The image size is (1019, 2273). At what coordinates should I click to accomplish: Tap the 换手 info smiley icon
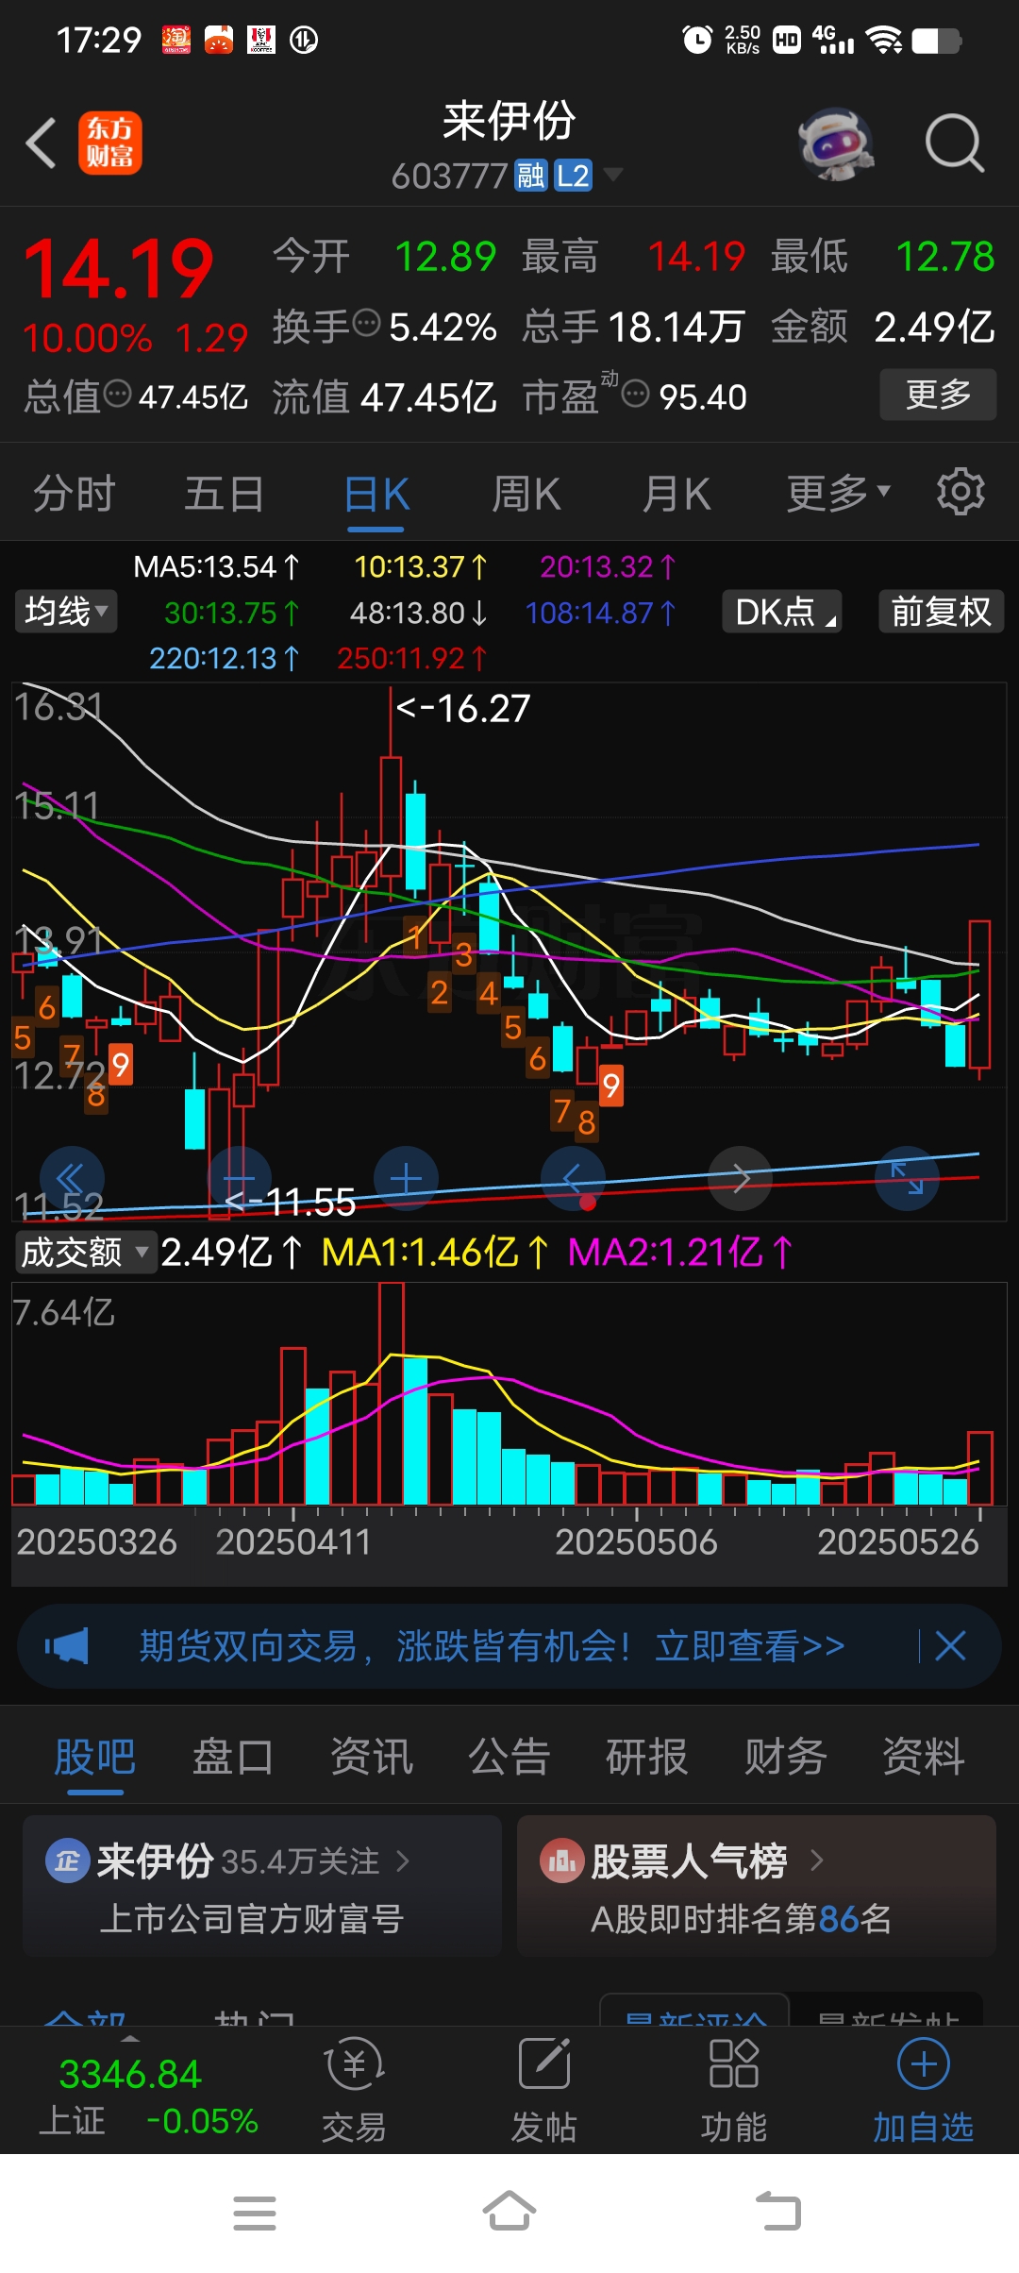point(366,323)
